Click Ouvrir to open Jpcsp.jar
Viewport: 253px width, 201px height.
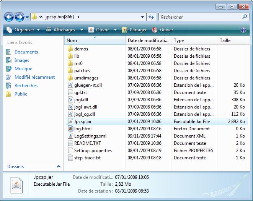point(99,30)
